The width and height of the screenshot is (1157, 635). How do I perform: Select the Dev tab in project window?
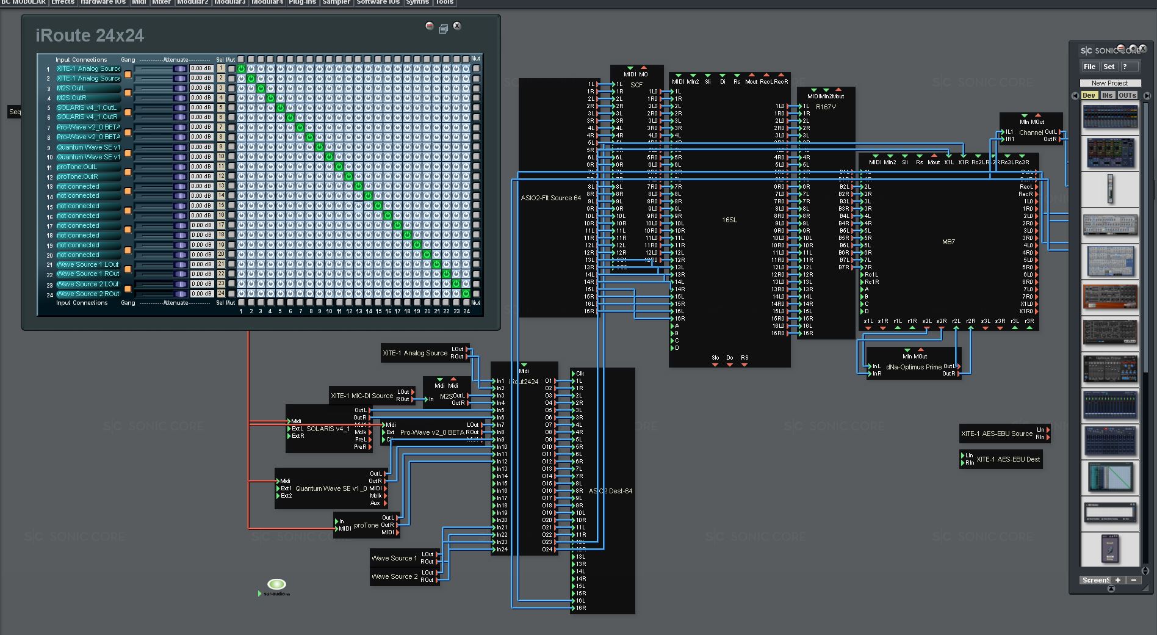coord(1089,95)
